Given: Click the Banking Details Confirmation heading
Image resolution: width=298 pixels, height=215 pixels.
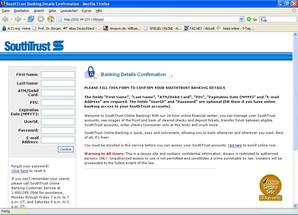Looking at the screenshot, I should [133, 74].
